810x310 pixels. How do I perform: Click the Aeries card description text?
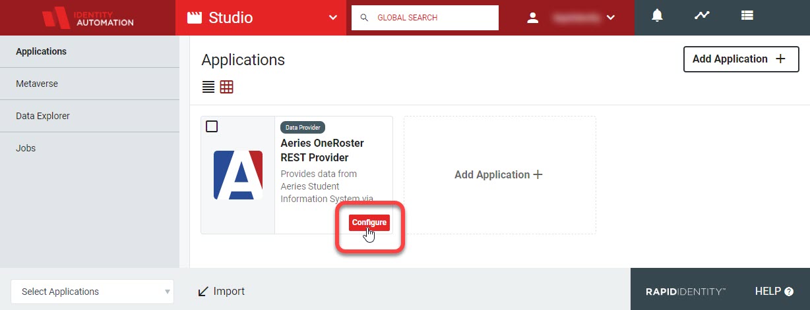coord(328,186)
